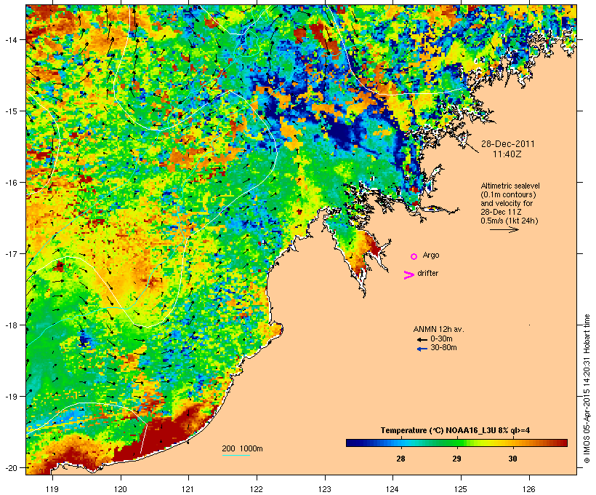The image size is (596, 495).
Task: Click the 'ANMN 12h av.' label
Action: [x=438, y=329]
